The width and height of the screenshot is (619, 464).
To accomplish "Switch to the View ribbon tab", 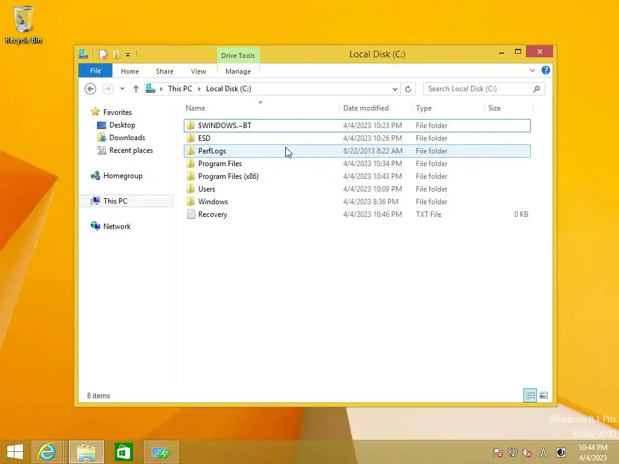I will coord(198,71).
